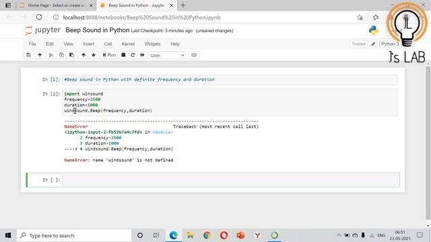
Task: Run the selected cell
Action: click(x=109, y=55)
